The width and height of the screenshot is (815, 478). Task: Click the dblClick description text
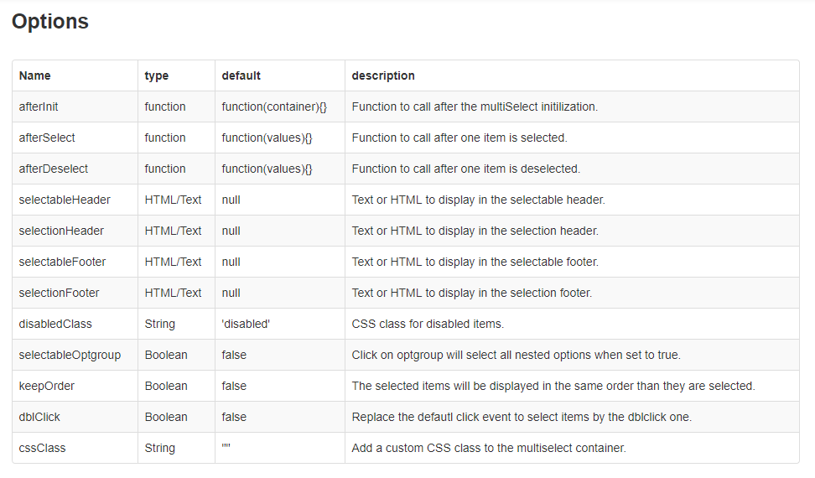tap(522, 418)
